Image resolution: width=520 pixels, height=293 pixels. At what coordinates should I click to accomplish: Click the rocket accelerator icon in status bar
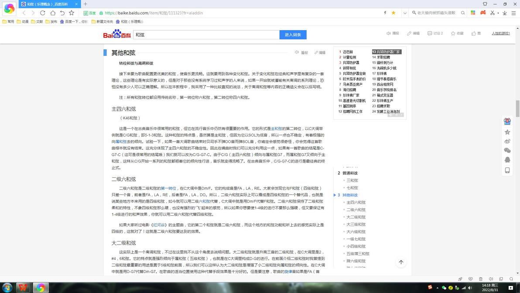(460, 279)
